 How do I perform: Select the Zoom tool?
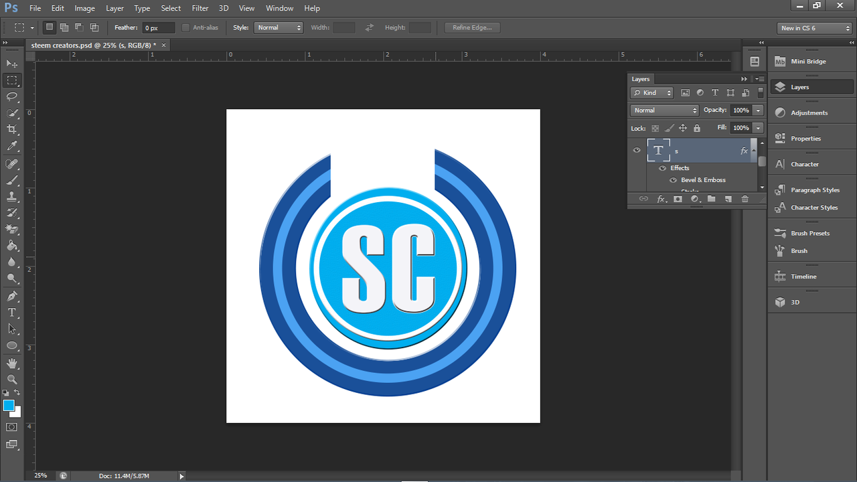click(x=12, y=379)
